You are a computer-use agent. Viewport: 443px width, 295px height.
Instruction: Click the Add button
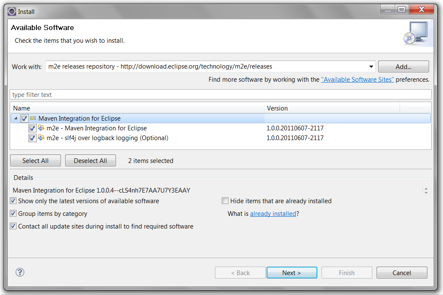click(x=403, y=66)
